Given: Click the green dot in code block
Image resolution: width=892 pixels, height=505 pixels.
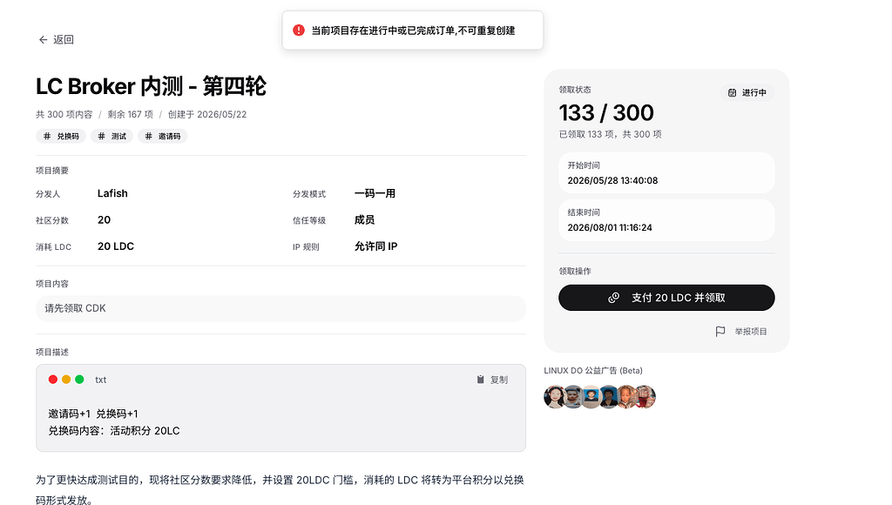Looking at the screenshot, I should tap(79, 380).
